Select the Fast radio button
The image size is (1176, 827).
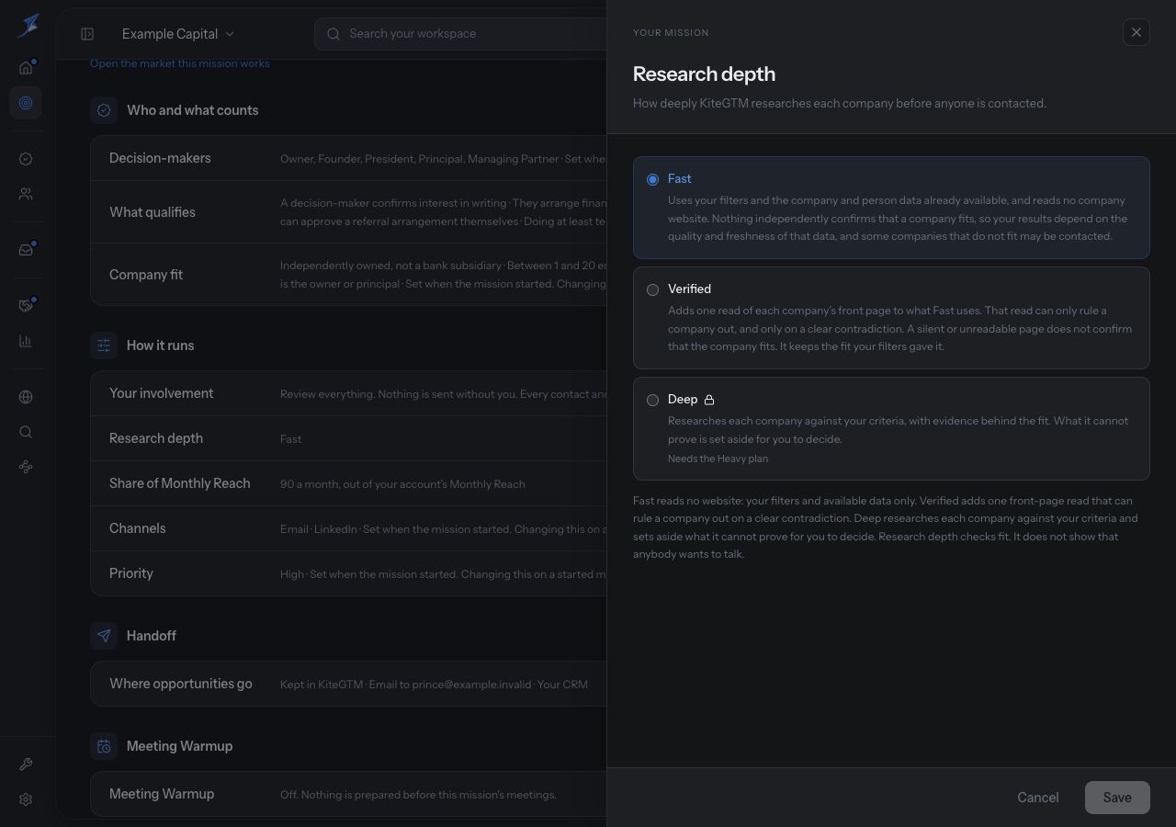pos(652,179)
